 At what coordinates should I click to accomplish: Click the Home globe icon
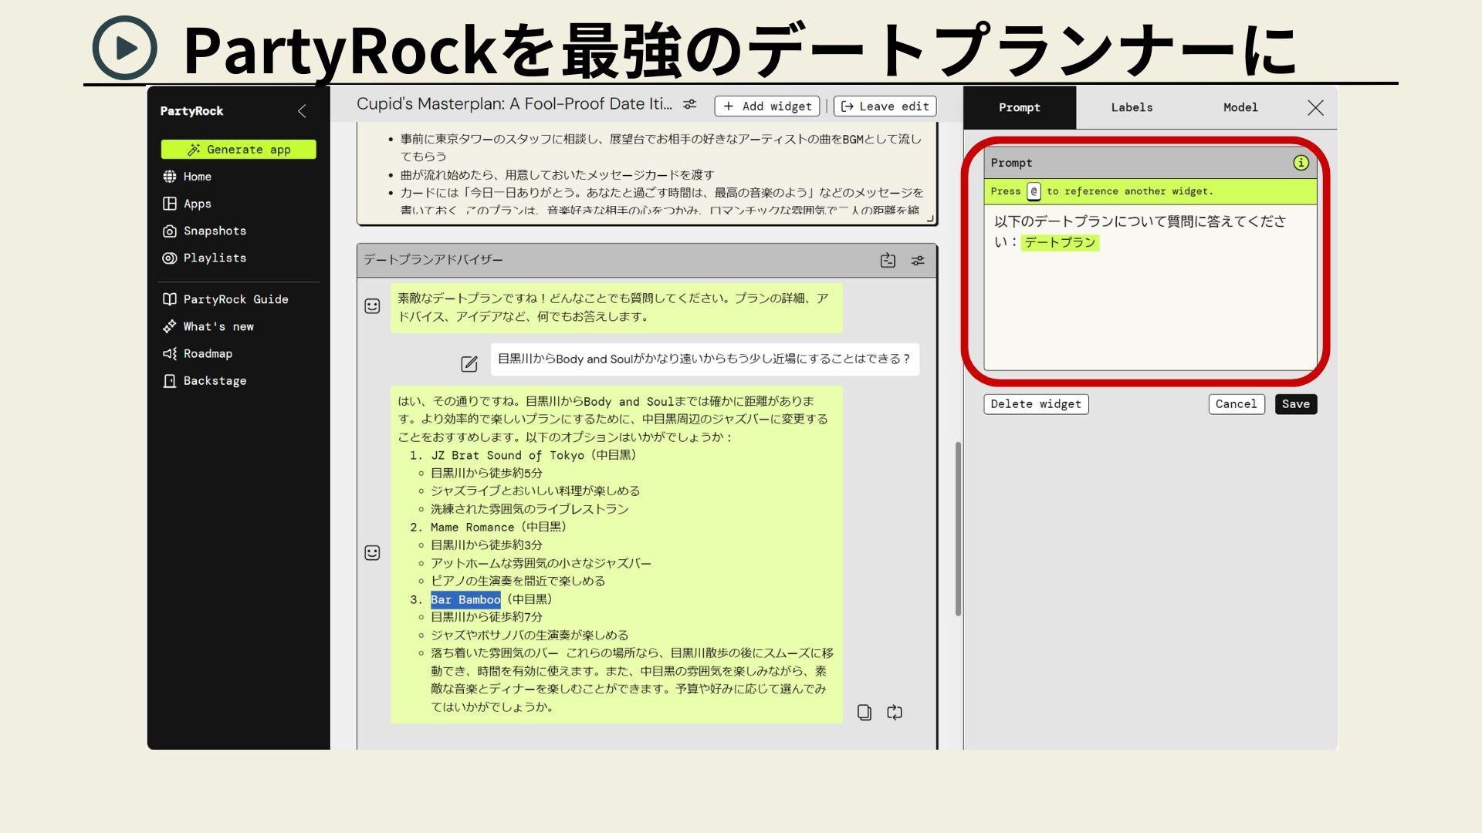[170, 177]
